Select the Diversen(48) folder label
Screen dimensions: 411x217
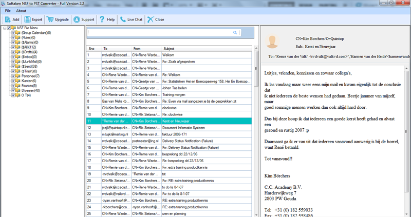click(31, 90)
